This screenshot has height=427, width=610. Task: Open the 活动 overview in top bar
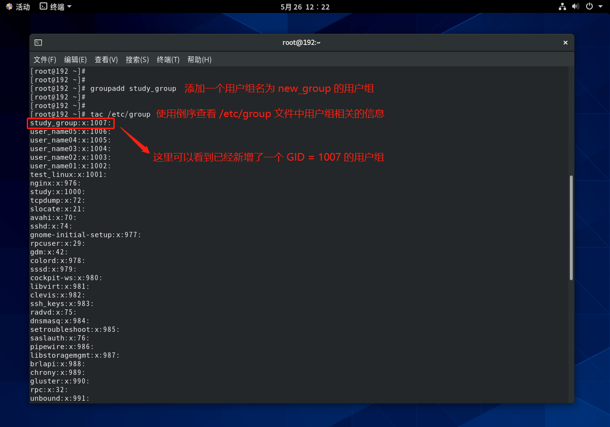click(18, 7)
